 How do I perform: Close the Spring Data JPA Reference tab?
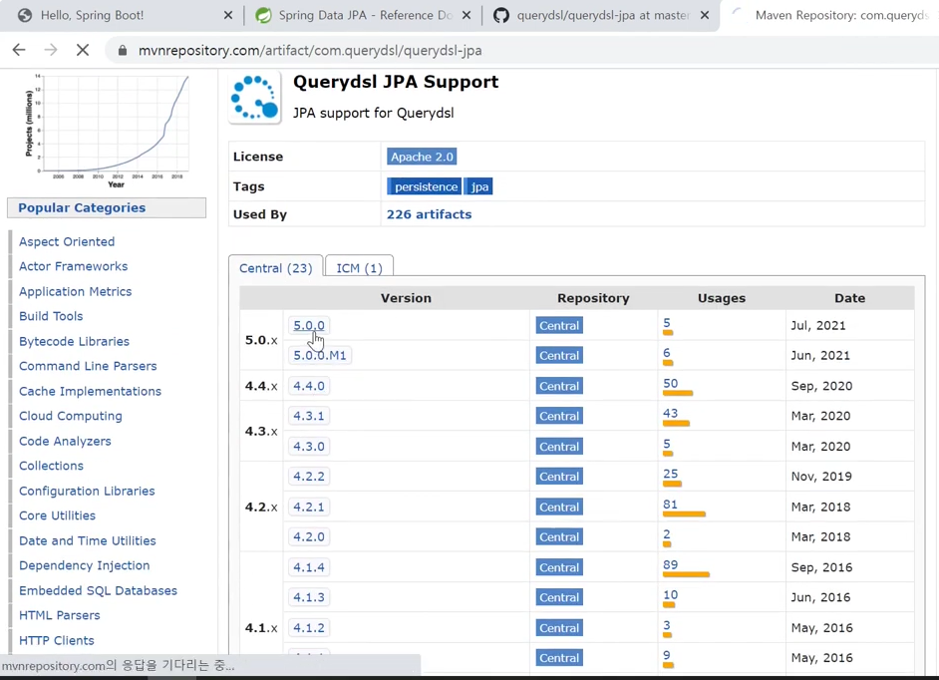point(467,16)
